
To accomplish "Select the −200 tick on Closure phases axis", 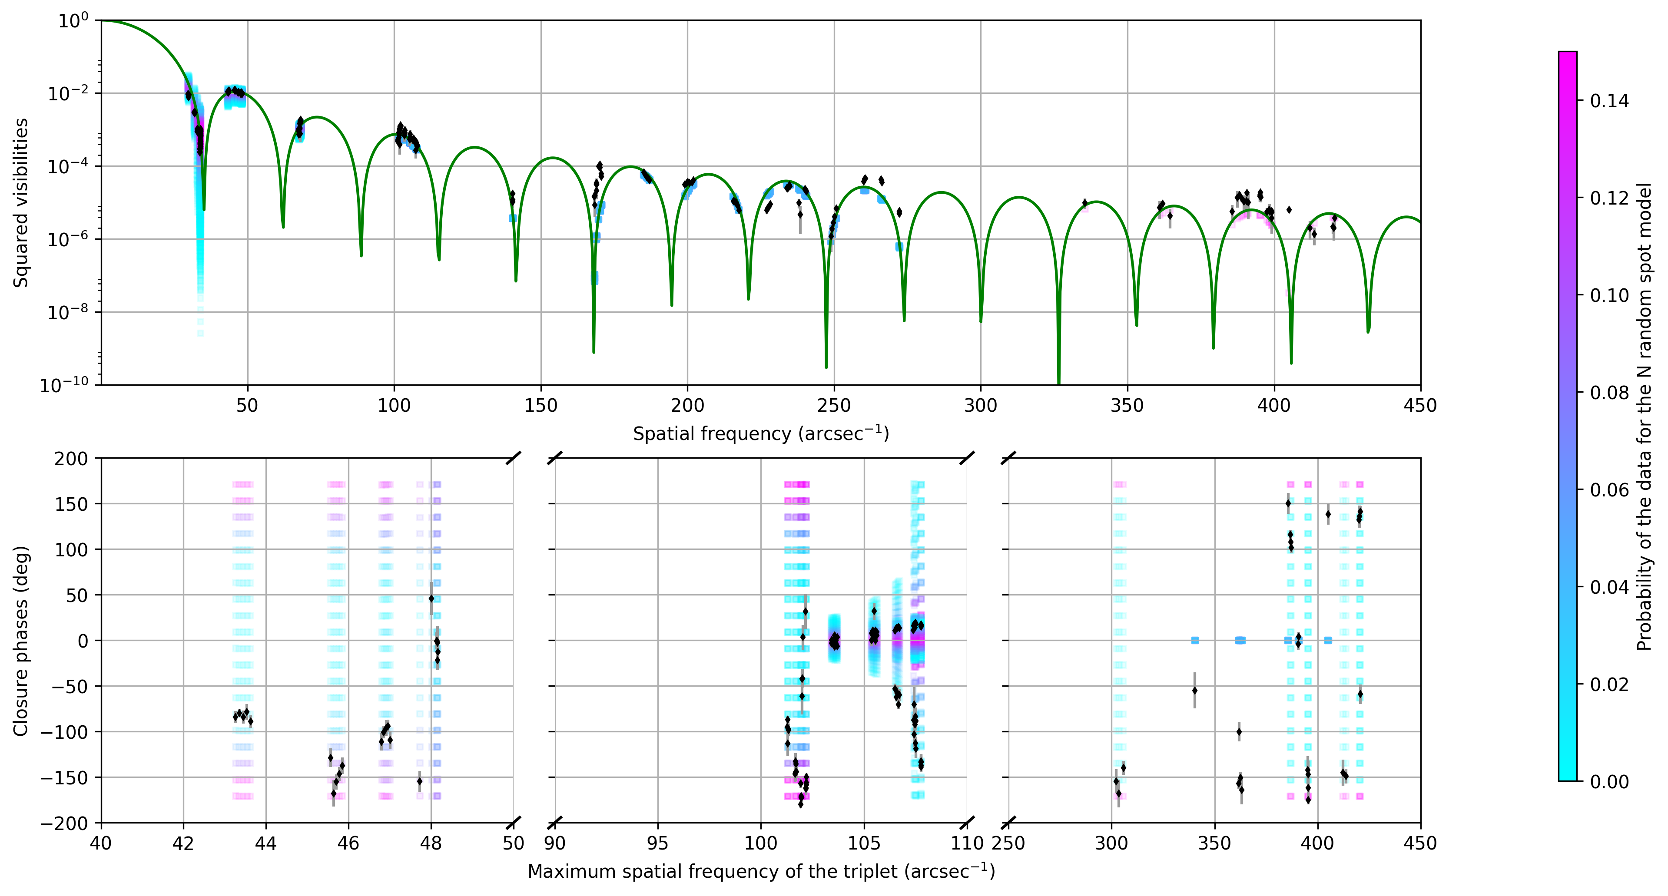I will coord(64,823).
